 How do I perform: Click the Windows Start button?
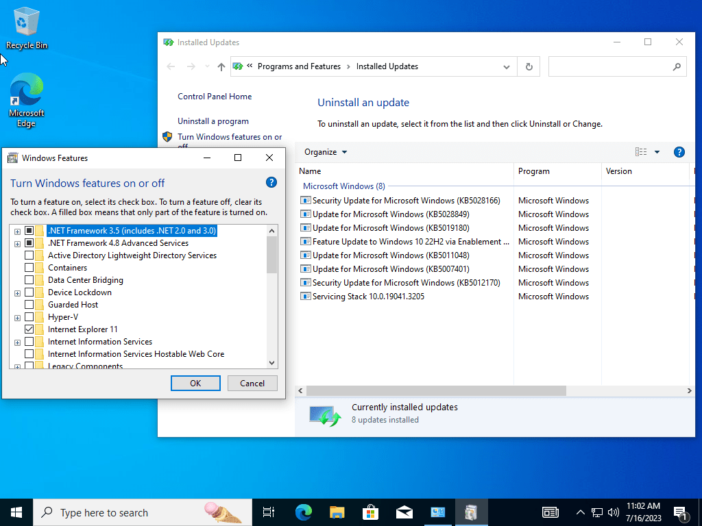16,512
